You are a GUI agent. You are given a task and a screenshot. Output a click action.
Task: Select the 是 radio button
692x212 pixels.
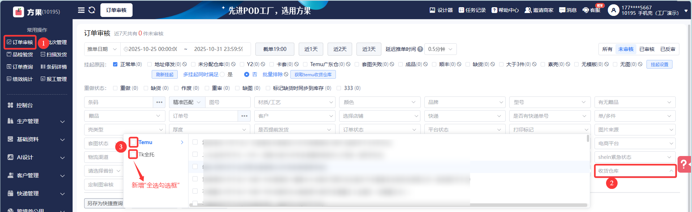222,74
